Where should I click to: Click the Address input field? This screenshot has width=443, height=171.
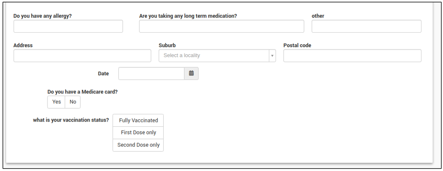[x=82, y=56]
